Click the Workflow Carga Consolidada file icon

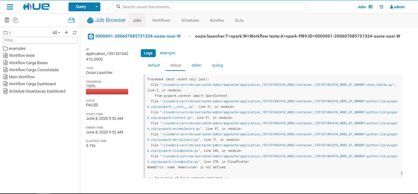click(5, 70)
